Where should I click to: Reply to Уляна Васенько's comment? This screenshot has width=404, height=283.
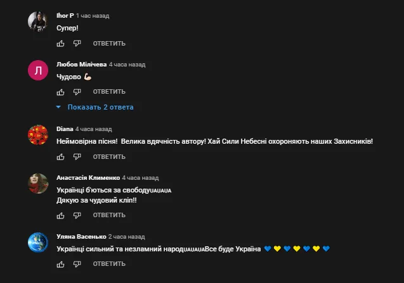tap(109, 264)
